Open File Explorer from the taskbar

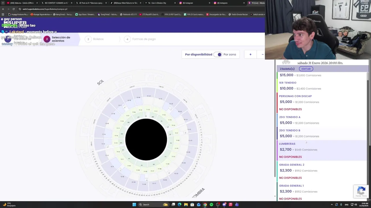[x=186, y=205]
